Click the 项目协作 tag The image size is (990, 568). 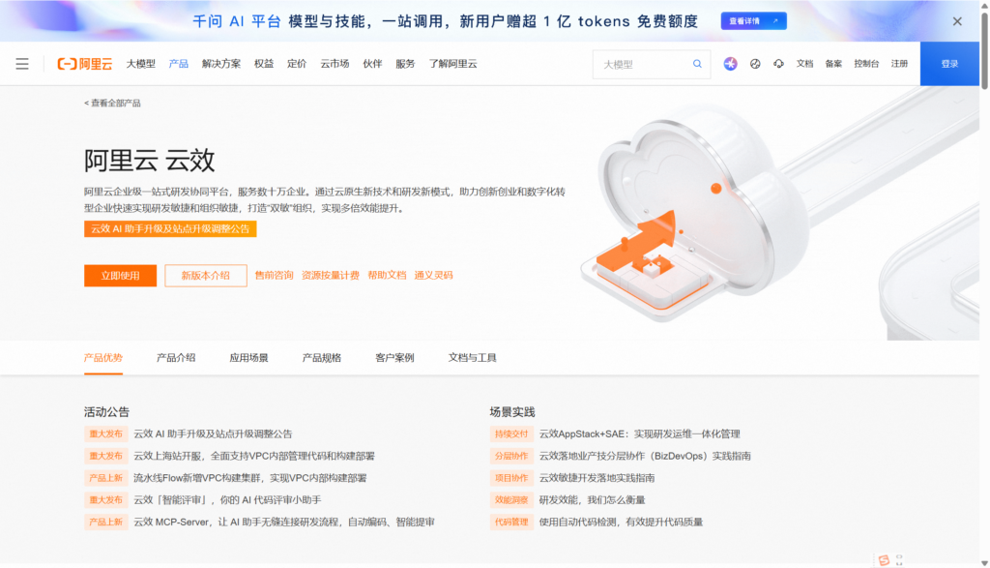coord(511,478)
